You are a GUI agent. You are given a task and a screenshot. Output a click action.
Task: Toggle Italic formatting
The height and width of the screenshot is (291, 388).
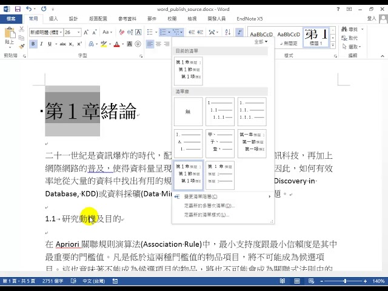point(41,44)
